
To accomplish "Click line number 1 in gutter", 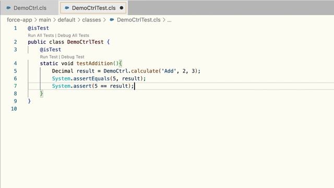I will point(15,28).
